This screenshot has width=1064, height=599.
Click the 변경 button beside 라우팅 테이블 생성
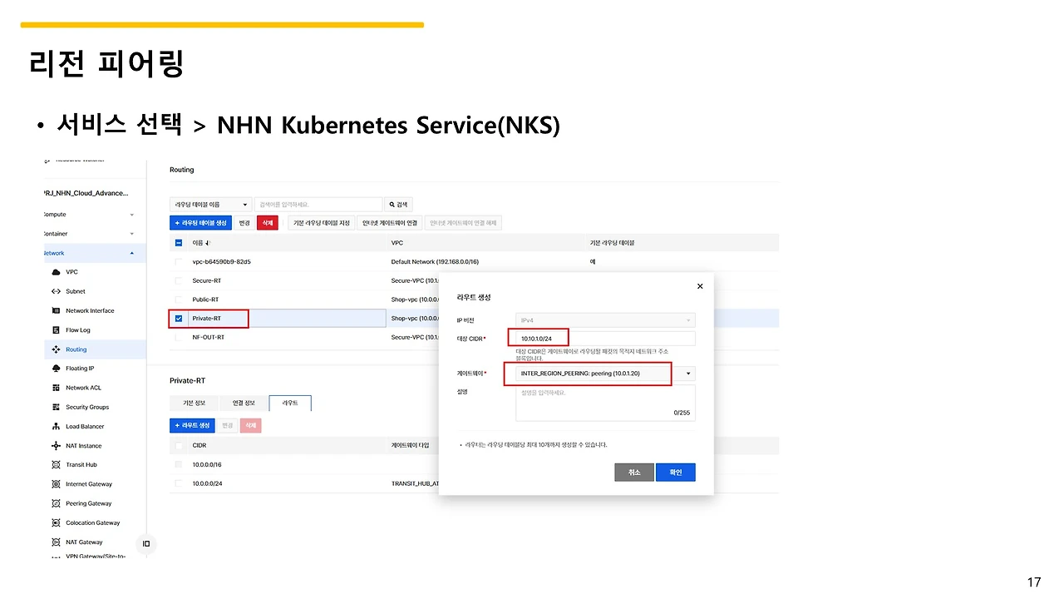(244, 223)
